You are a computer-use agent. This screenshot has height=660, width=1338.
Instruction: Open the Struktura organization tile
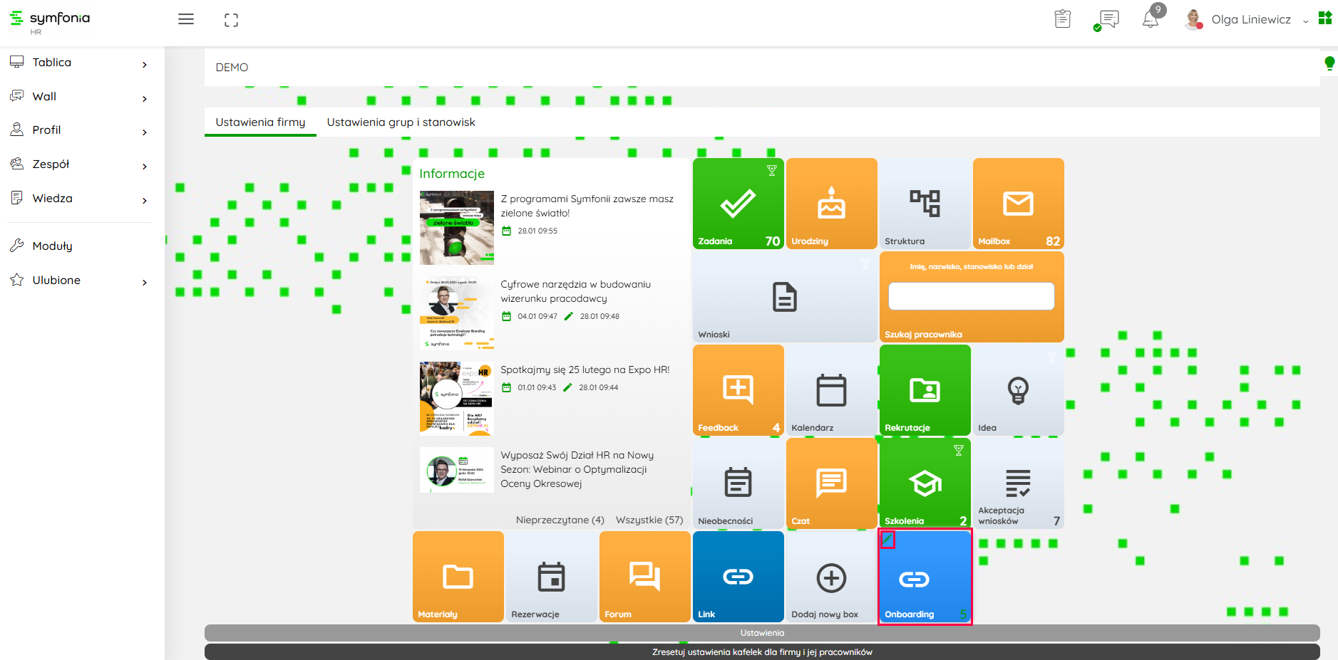(925, 204)
